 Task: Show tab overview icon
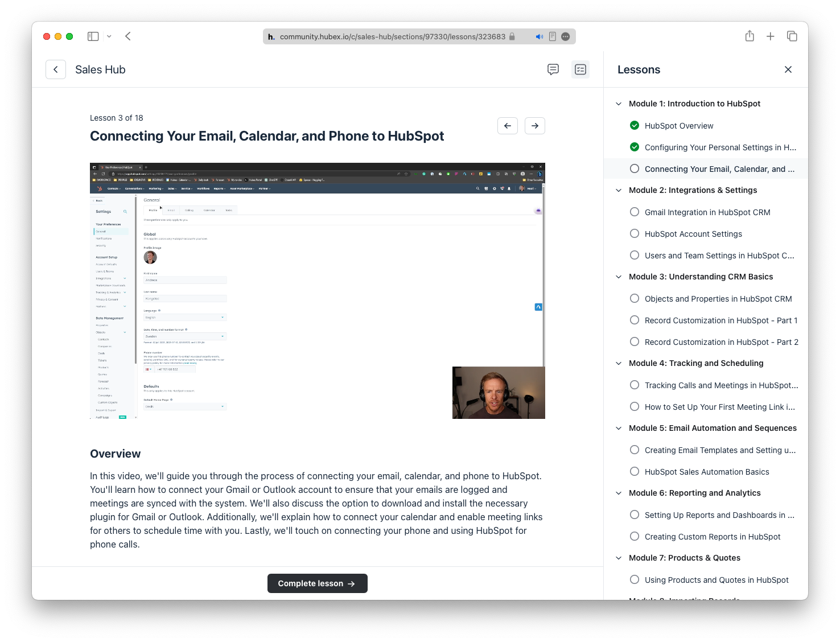[792, 36]
